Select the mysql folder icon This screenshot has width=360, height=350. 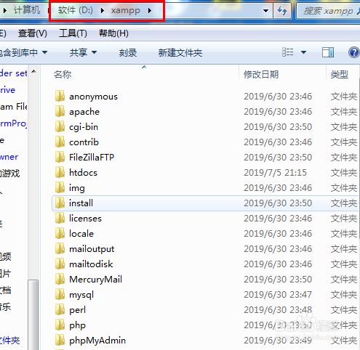60,295
